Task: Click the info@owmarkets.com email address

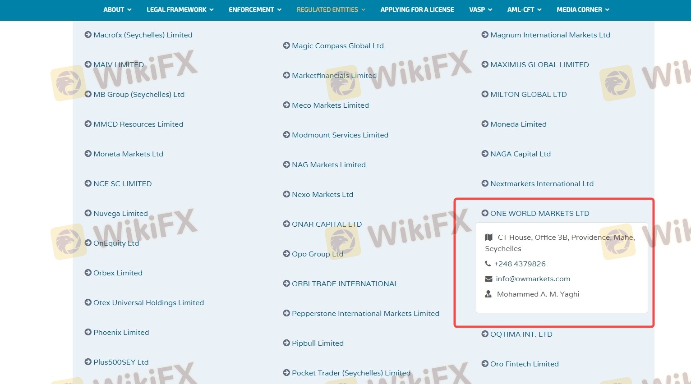Action: (x=533, y=279)
